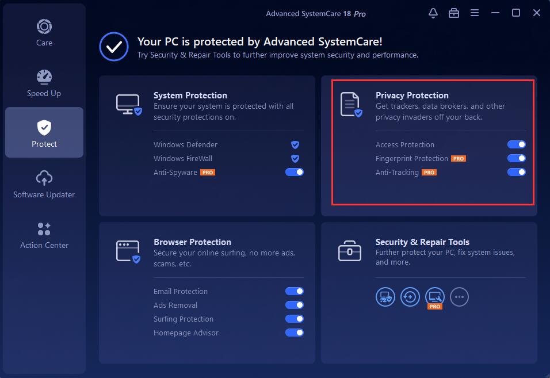This screenshot has height=378, width=550.
Task: Click the Privacy Protection heading
Action: point(412,96)
